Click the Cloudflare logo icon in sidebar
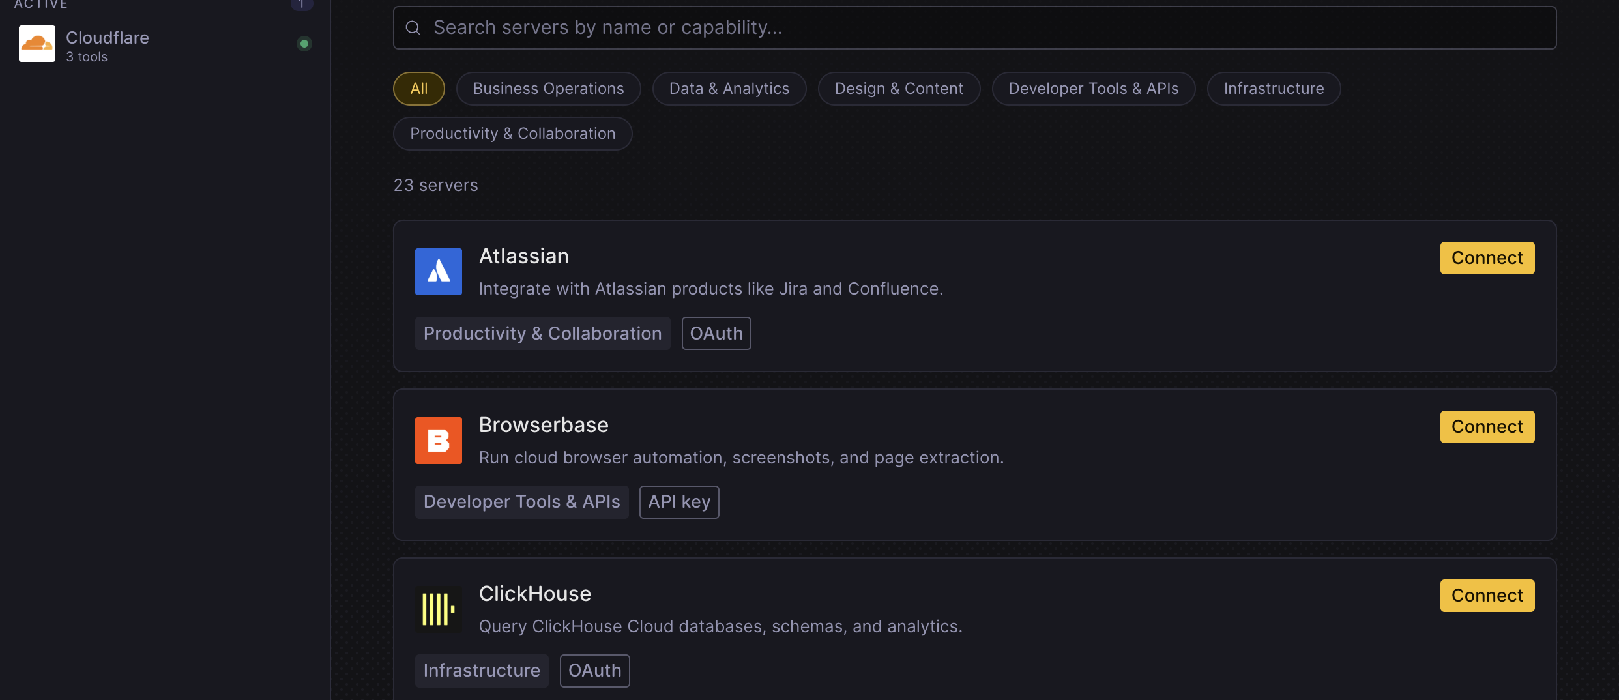Image resolution: width=1619 pixels, height=700 pixels. 37,44
